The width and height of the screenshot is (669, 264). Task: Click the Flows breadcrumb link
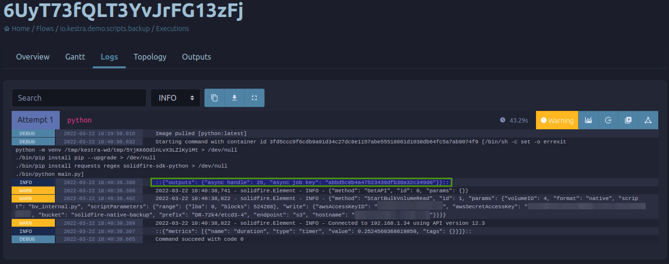click(45, 29)
